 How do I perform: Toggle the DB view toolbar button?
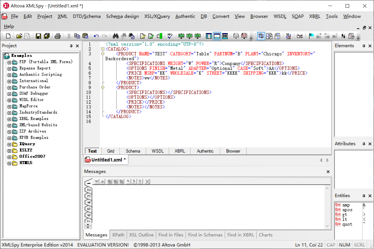(225, 36)
